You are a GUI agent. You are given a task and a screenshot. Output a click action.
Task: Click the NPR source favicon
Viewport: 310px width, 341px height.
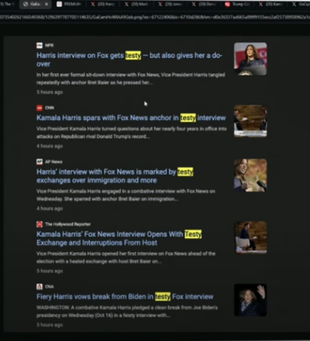(40, 45)
